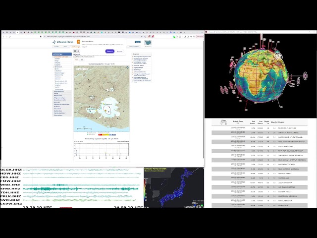Select the MINDANAO, PHILIPPINES row
317x238 pixels.
(x=260, y=128)
